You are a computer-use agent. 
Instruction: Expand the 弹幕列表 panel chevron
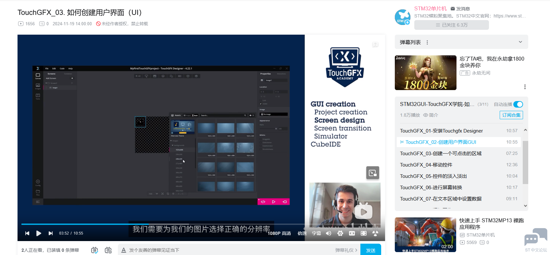point(520,42)
